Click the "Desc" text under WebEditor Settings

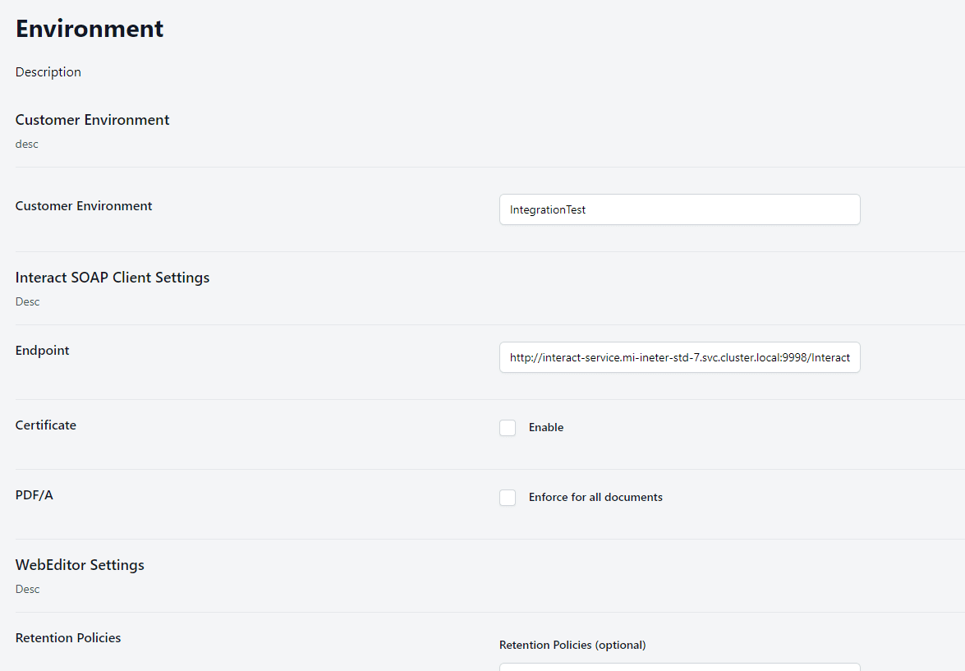point(27,589)
